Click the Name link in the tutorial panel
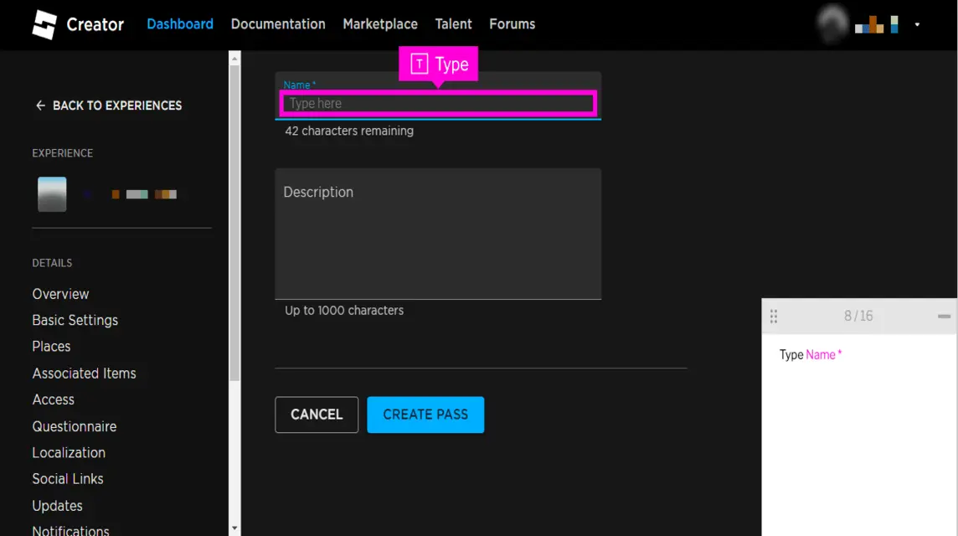Image resolution: width=958 pixels, height=536 pixels. click(818, 354)
